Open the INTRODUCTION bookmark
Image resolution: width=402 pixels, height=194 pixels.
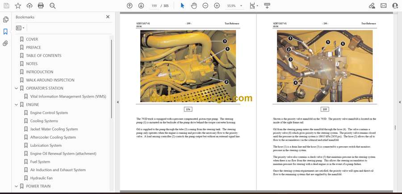click(39, 72)
